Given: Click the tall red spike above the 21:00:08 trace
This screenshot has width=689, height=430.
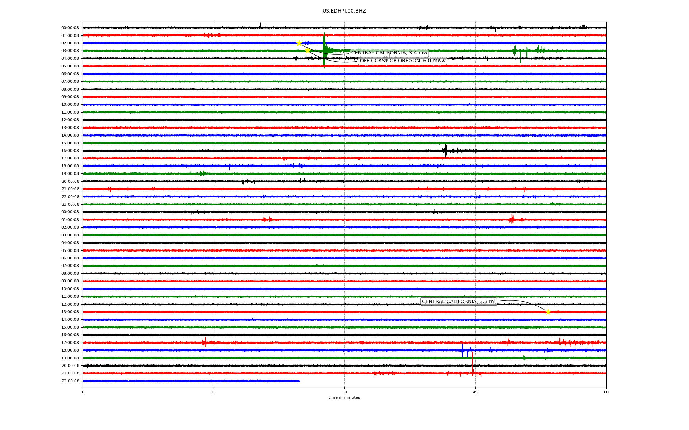Looking at the screenshot, I should tap(472, 362).
